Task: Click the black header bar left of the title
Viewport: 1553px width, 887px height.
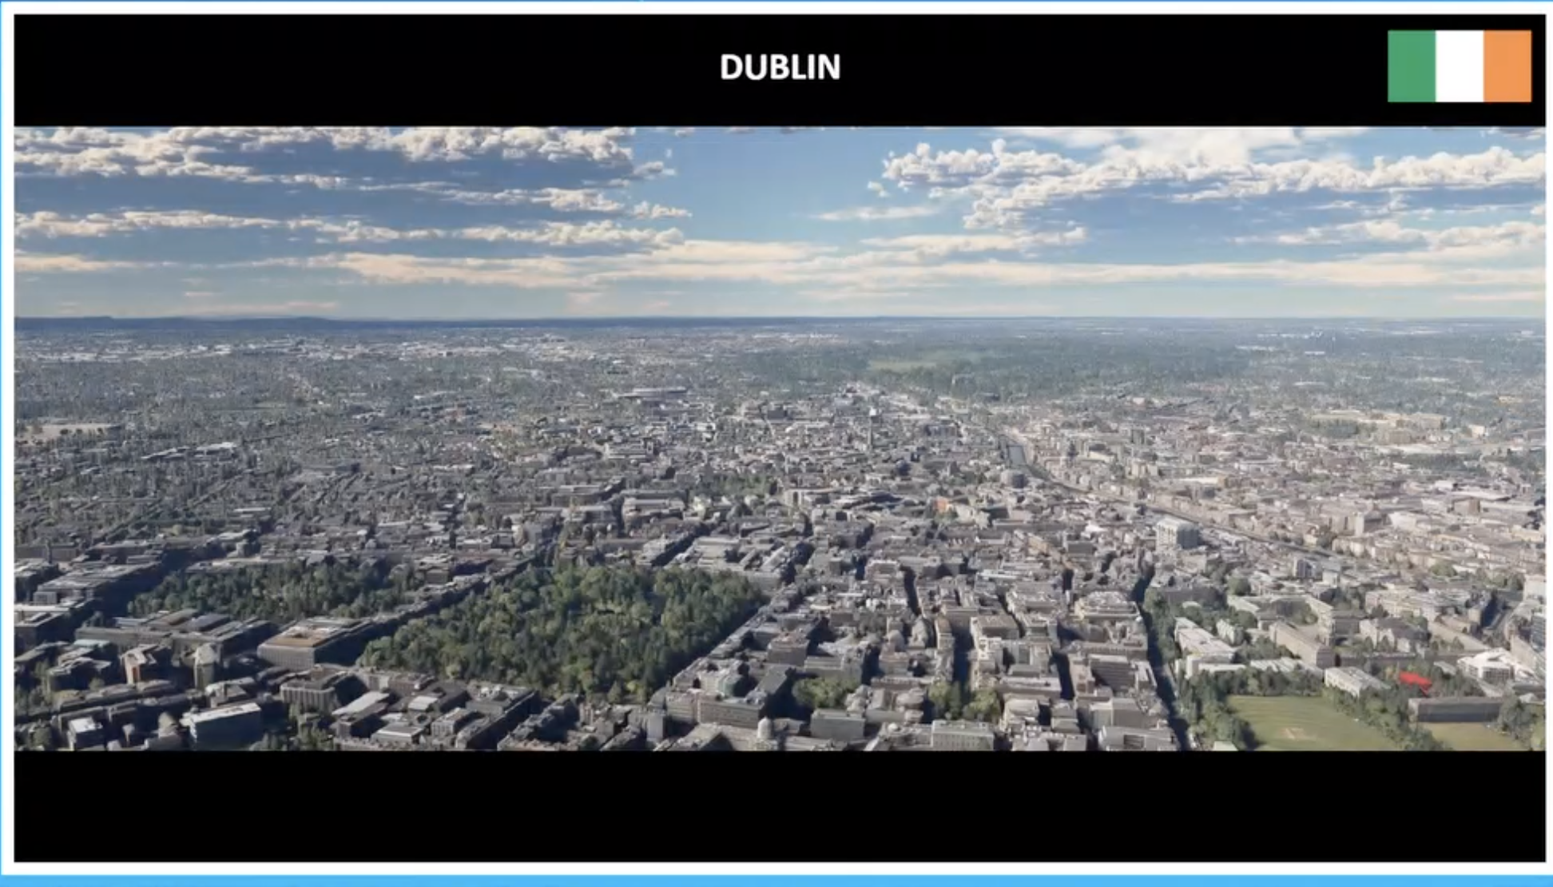Action: (359, 68)
